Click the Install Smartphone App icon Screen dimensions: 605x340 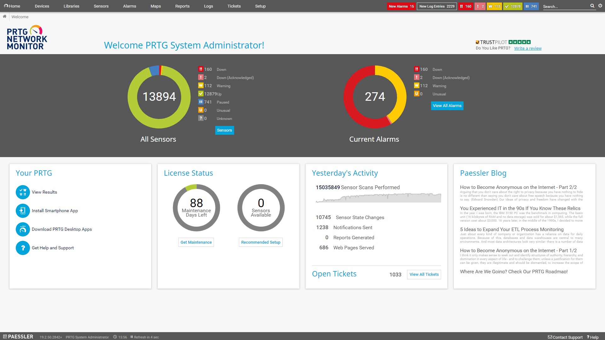click(23, 211)
